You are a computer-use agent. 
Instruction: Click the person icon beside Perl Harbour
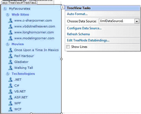(x=10, y=56)
